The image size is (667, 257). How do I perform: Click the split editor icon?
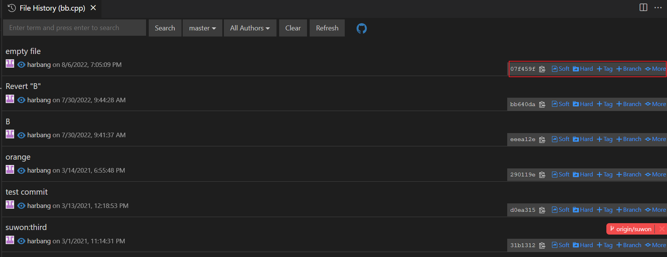(x=643, y=8)
